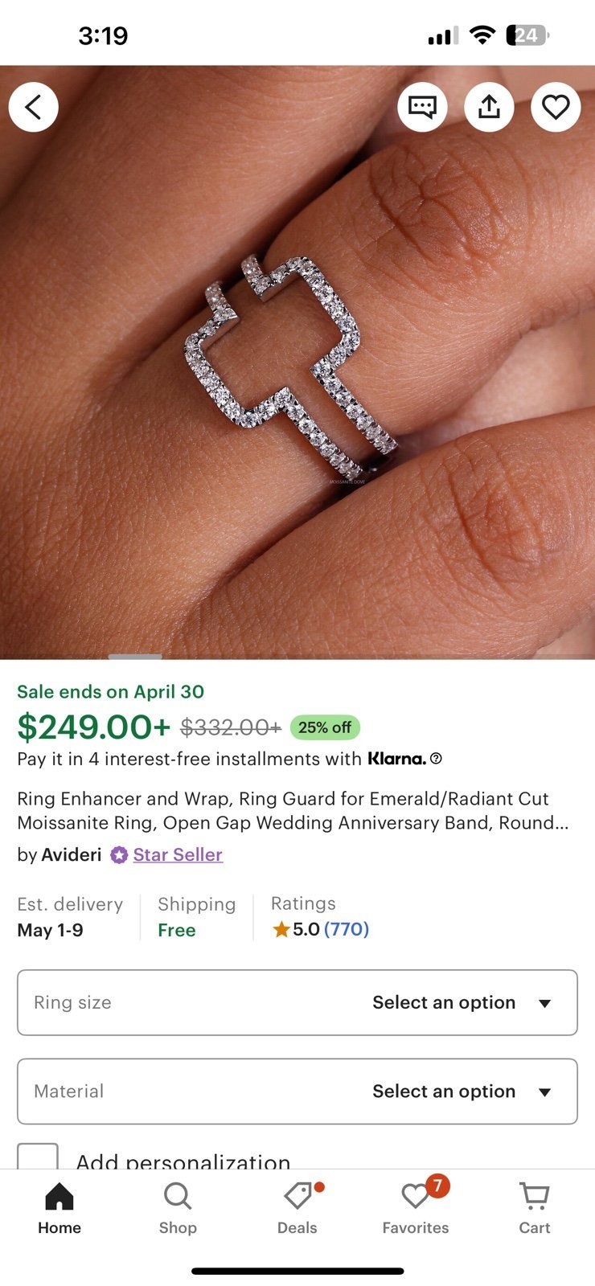
Task: Click the Material dropdown arrow
Action: pos(545,1092)
